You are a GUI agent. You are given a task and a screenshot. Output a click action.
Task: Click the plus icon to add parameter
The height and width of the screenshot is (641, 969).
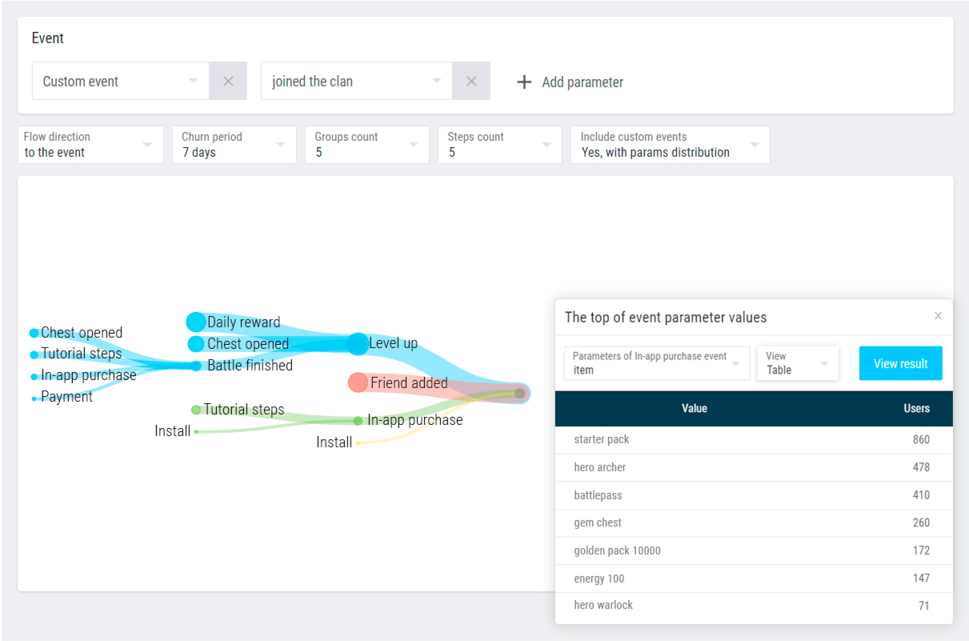click(524, 82)
